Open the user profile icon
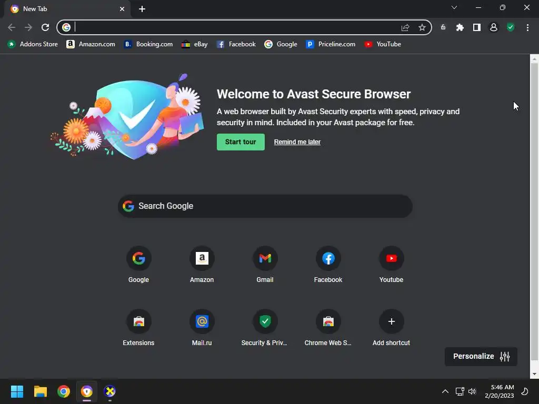This screenshot has width=539, height=404. 494,27
